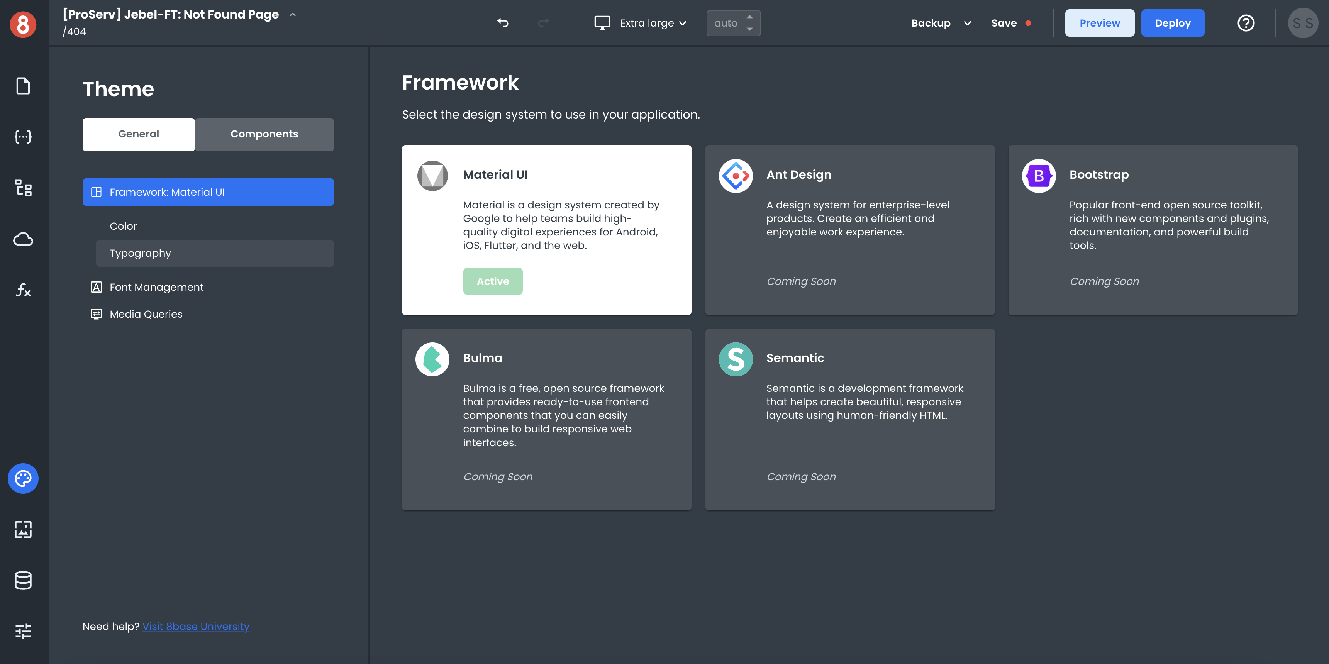
Task: Open the database icon in sidebar
Action: pos(23,580)
